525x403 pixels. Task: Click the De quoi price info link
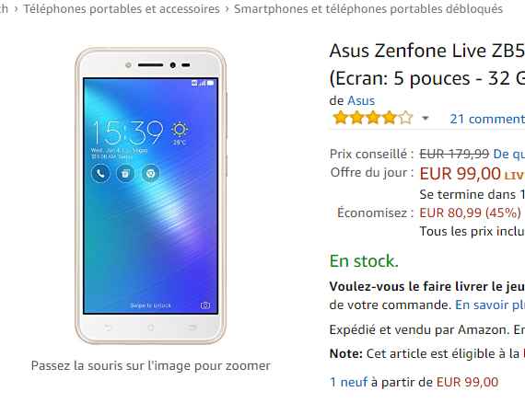[x=509, y=154]
